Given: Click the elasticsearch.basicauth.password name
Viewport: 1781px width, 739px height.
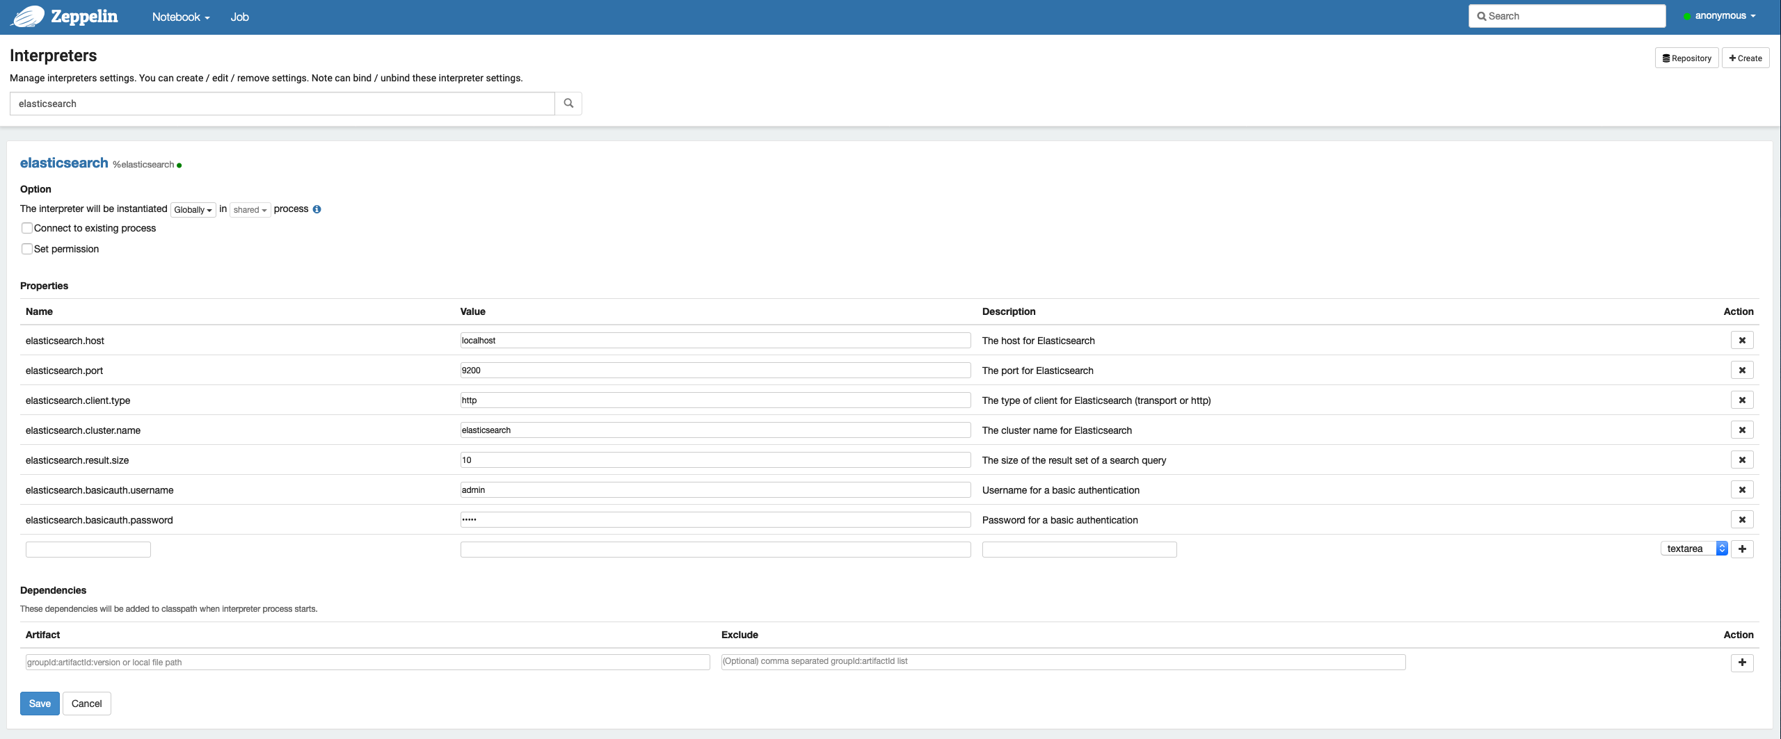Looking at the screenshot, I should click(x=99, y=520).
